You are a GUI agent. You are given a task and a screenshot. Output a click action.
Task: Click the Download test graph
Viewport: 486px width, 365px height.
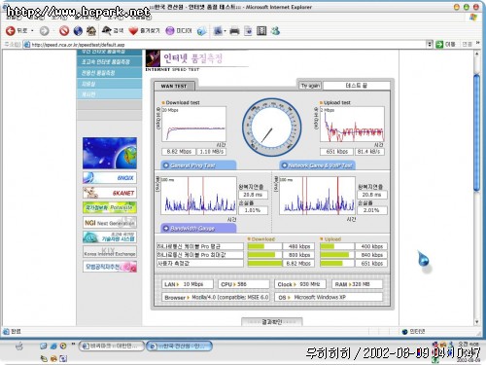pos(193,125)
